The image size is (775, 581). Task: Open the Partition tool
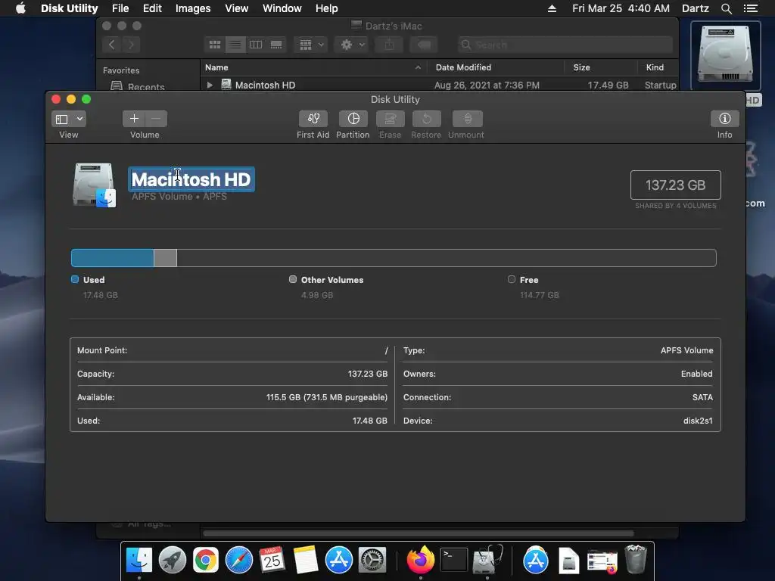353,119
